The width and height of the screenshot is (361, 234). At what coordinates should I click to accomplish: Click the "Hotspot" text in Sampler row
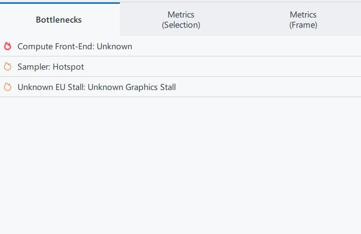[68, 67]
